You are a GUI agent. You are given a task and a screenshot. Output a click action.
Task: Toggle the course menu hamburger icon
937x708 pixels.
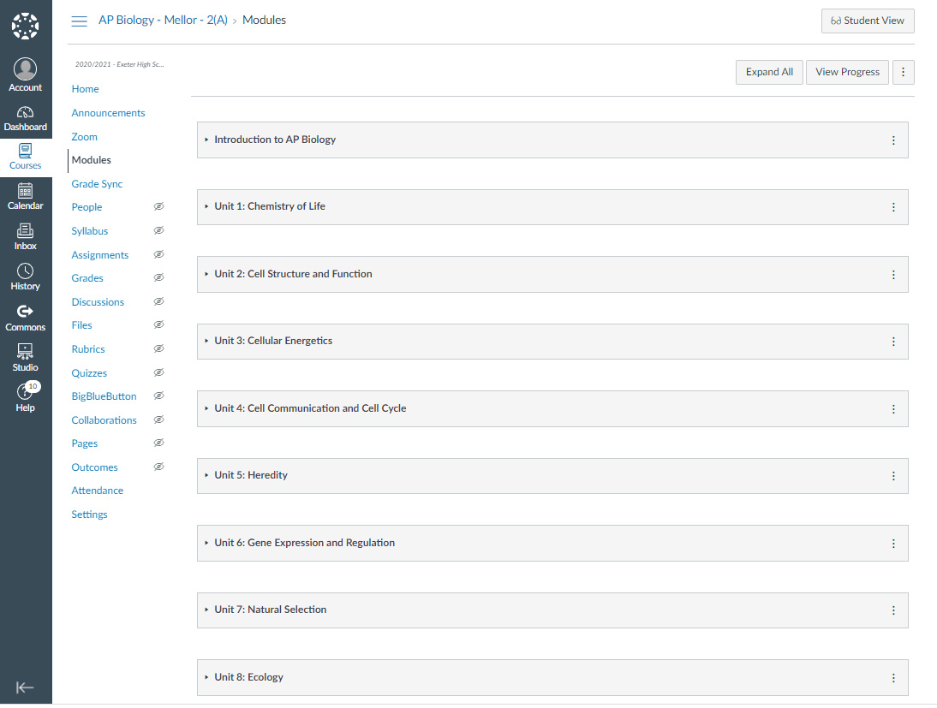pos(79,21)
